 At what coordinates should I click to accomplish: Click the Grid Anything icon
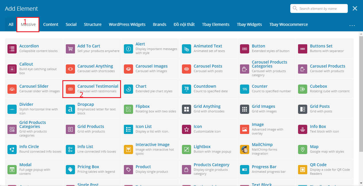[187, 109]
